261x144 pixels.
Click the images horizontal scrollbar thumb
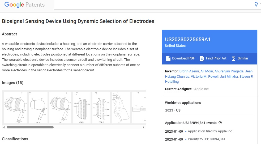[x=30, y=127]
